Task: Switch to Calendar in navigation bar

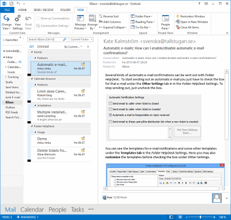Action: 32,210
